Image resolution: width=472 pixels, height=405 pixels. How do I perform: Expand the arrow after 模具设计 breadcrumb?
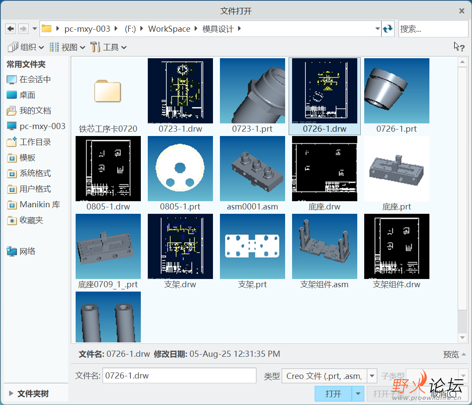pyautogui.click(x=239, y=29)
